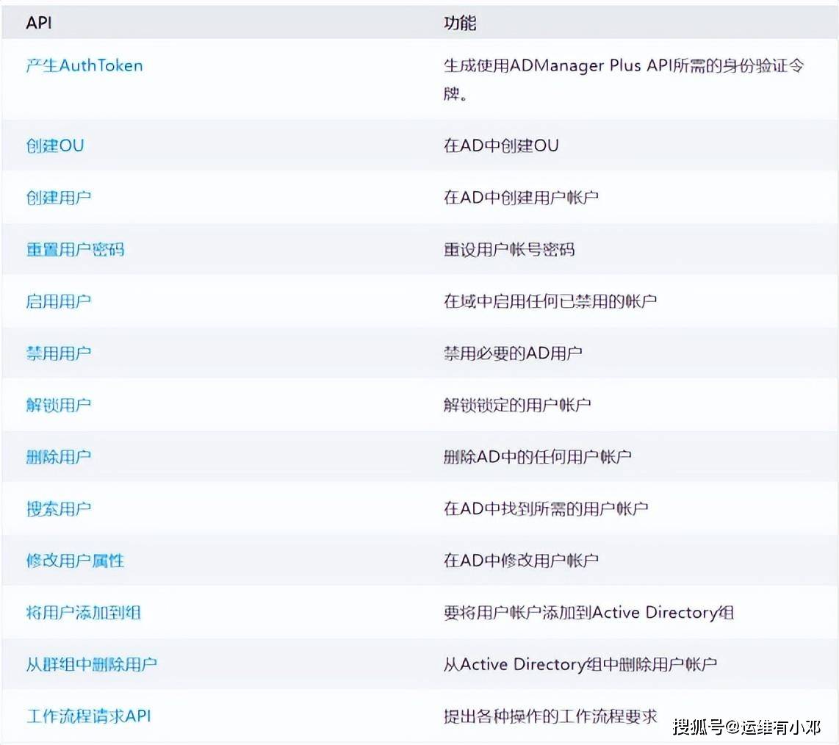Open the 禁用用户 API link
The width and height of the screenshot is (839, 745).
click(x=59, y=353)
